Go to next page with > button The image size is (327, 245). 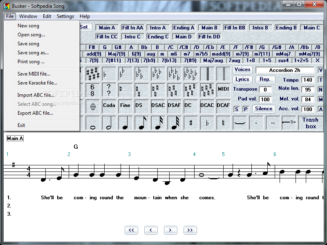[170, 230]
